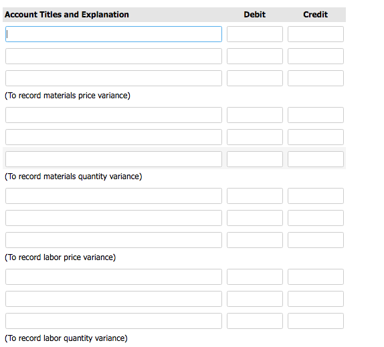Image resolution: width=384 pixels, height=347 pixels.
Task: Click second debit field for labor price variance
Action: tap(255, 218)
